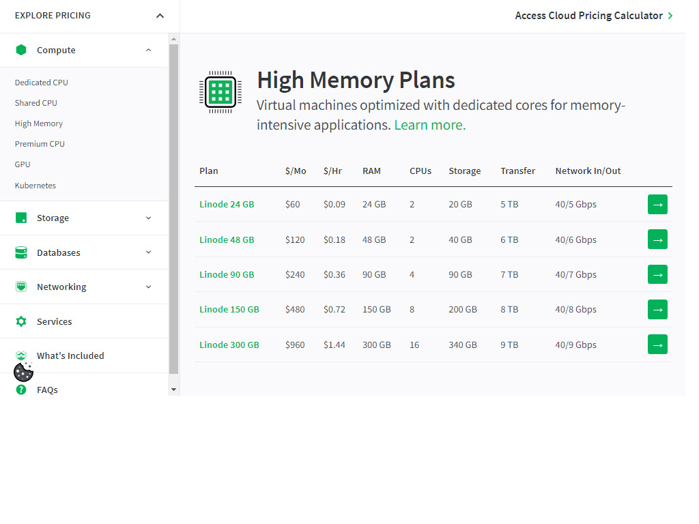Open the Linode 90 GB plan link
The width and height of the screenshot is (699, 524).
point(227,274)
